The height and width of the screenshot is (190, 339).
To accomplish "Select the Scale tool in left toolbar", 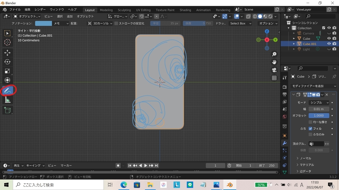I will point(8,71).
